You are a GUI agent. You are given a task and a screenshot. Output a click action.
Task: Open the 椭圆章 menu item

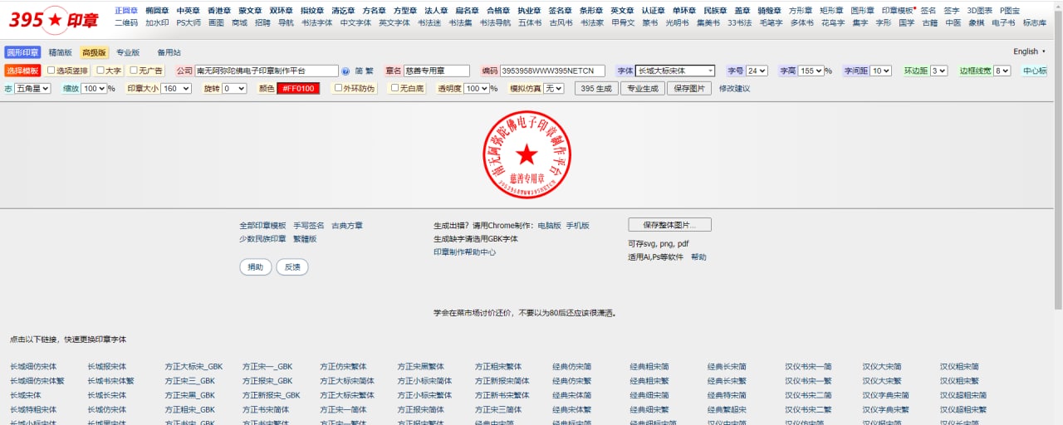[x=157, y=11]
